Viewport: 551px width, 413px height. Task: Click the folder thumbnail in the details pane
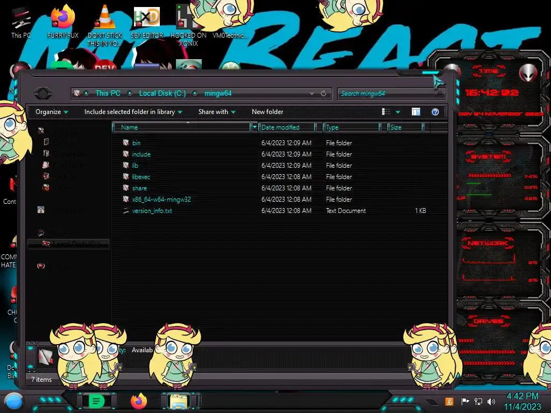(x=46, y=357)
